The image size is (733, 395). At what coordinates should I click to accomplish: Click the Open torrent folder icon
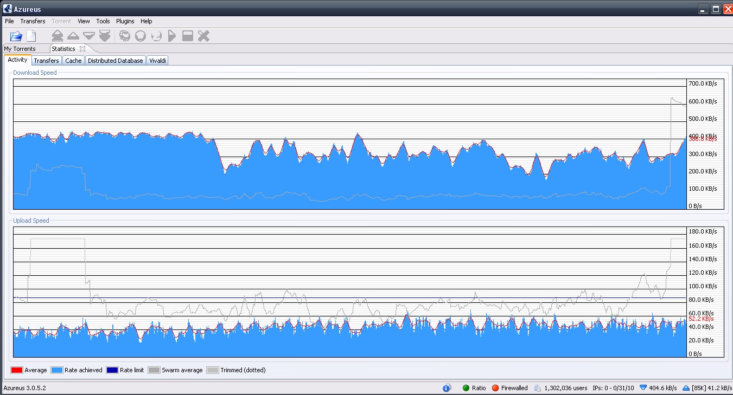click(x=16, y=36)
